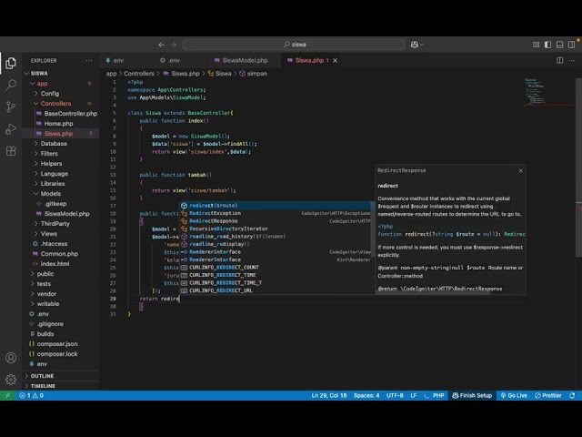Expand the Database folder
This screenshot has height=437, width=582.
(x=36, y=144)
